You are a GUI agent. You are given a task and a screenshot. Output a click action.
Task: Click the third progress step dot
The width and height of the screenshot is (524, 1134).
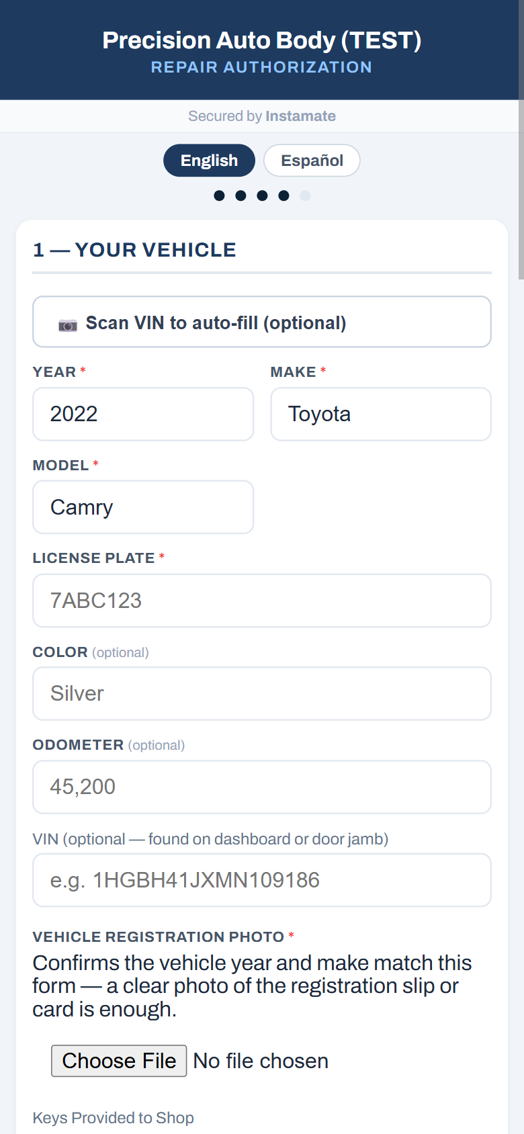(x=262, y=195)
